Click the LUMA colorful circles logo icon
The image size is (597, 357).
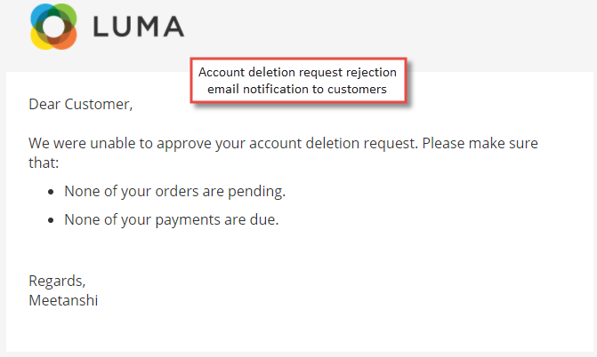tap(53, 27)
